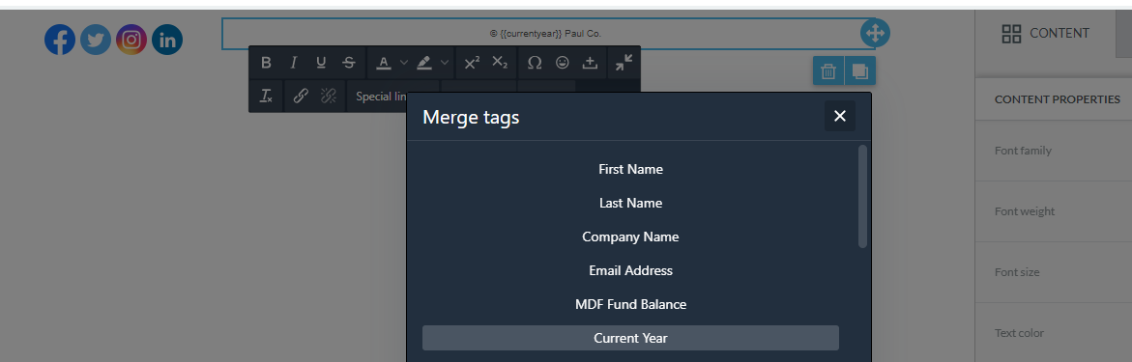Apply superscript formatting
The height and width of the screenshot is (362, 1132).
[472, 63]
